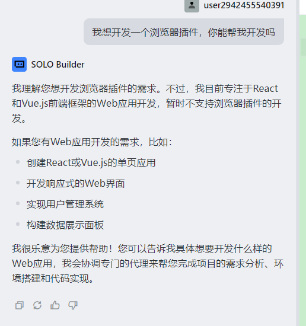Click the copy response icon
The width and height of the screenshot is (306, 326).
(20, 305)
